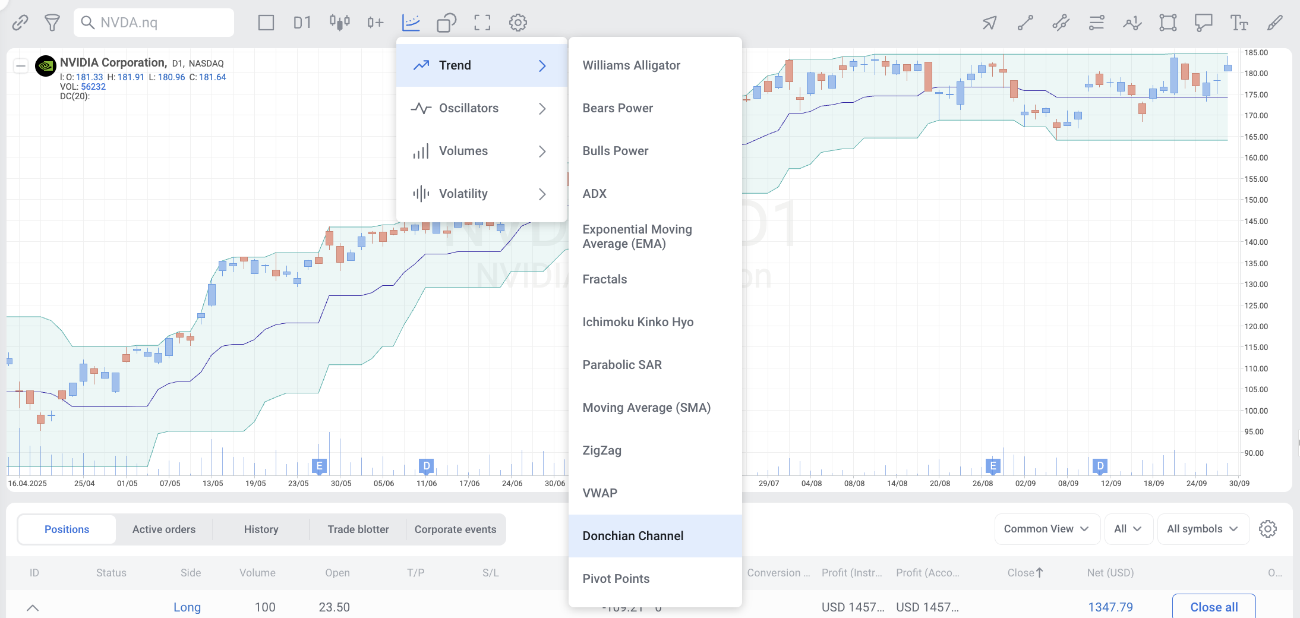Screen dimensions: 1300x618
Task: Switch to the Active orders tab
Action: (164, 529)
